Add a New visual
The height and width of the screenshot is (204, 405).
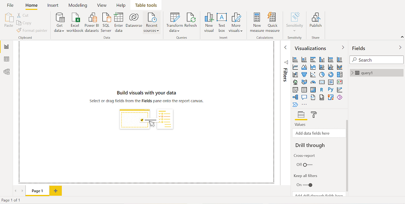(x=209, y=22)
